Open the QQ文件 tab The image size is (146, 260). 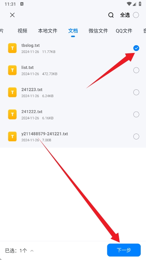pyautogui.click(x=124, y=31)
